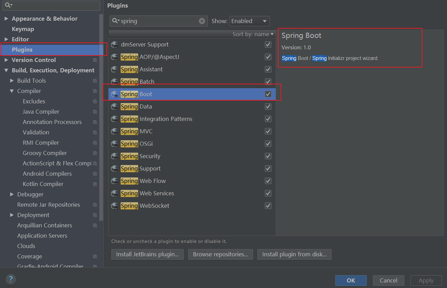Click the settings tree vertical scrollbar
Screen dimensions: 447x288
pyautogui.click(x=101, y=117)
